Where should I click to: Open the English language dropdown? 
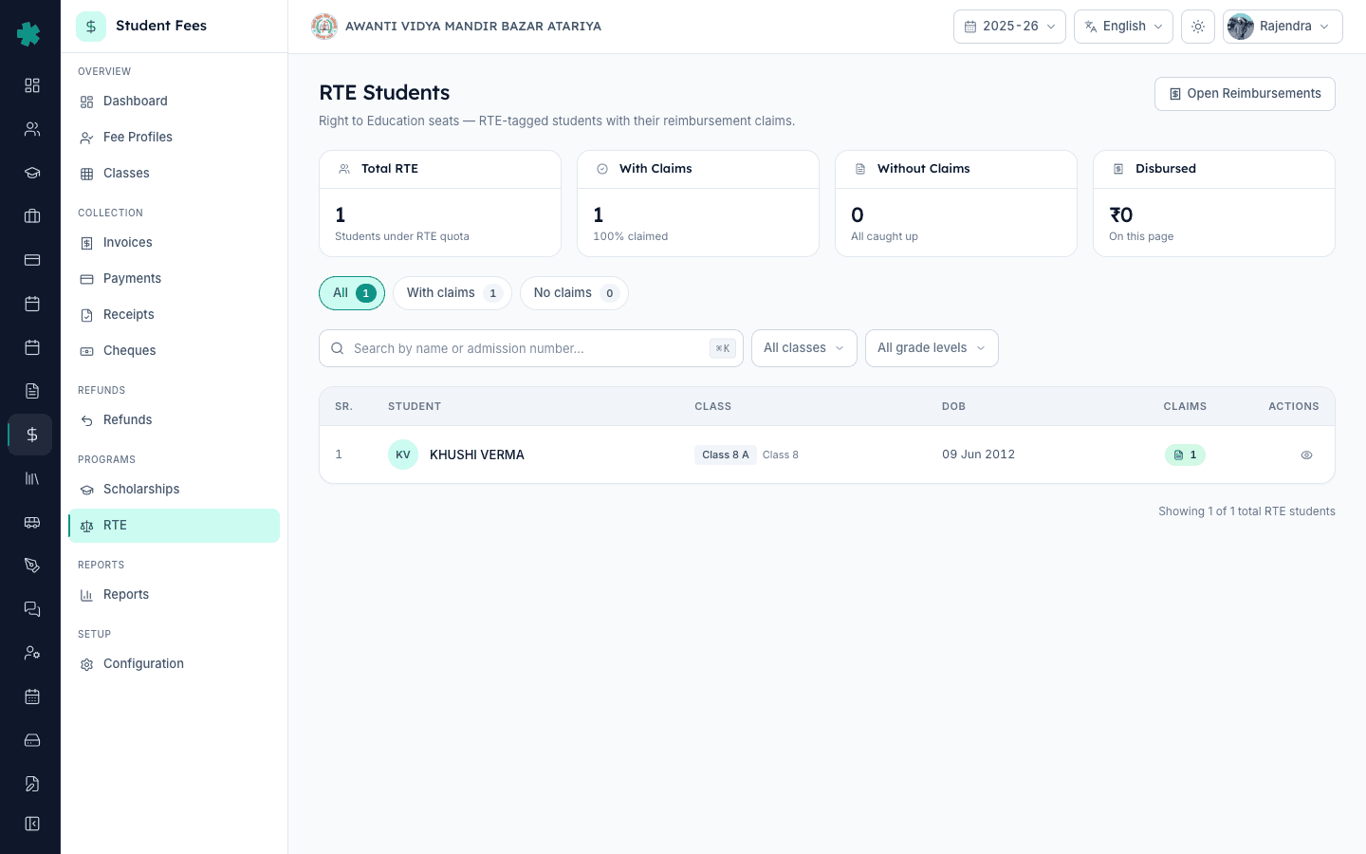point(1123,27)
